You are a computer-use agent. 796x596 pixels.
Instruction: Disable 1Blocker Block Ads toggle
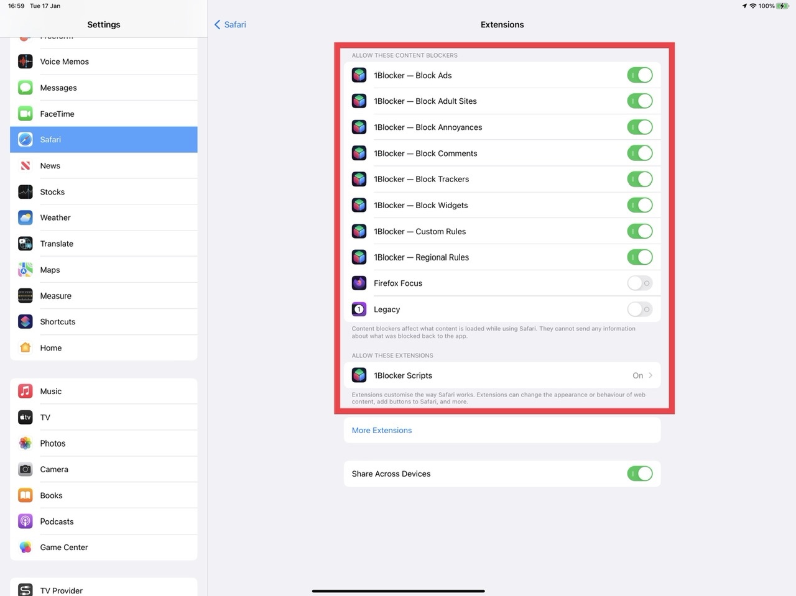640,75
